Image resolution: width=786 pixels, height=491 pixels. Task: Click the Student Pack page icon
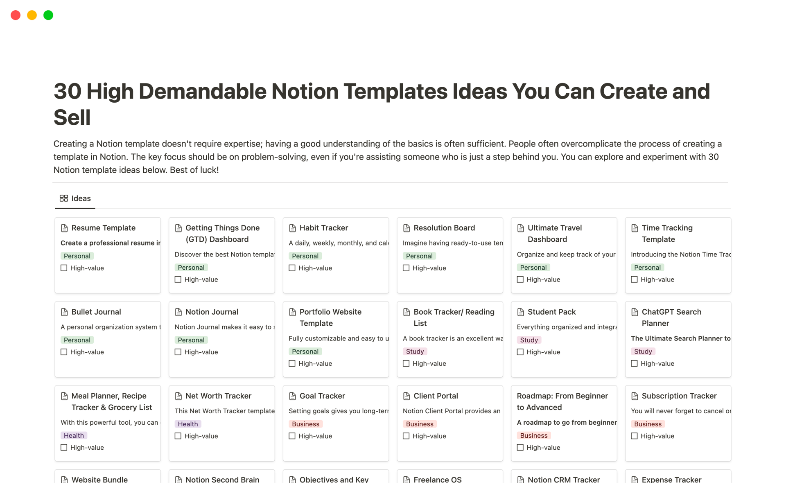[521, 312]
